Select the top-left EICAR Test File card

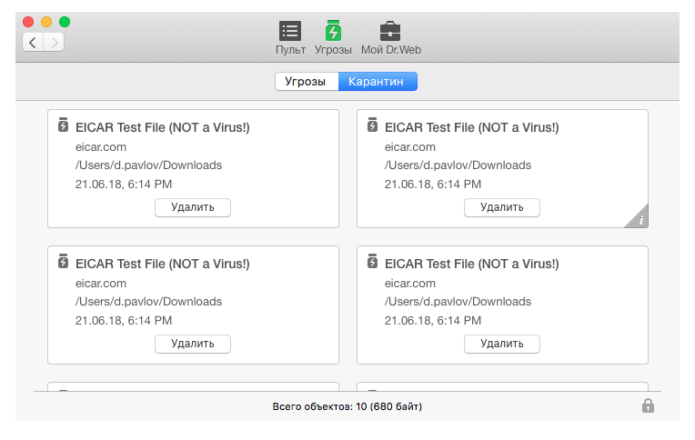(x=193, y=169)
